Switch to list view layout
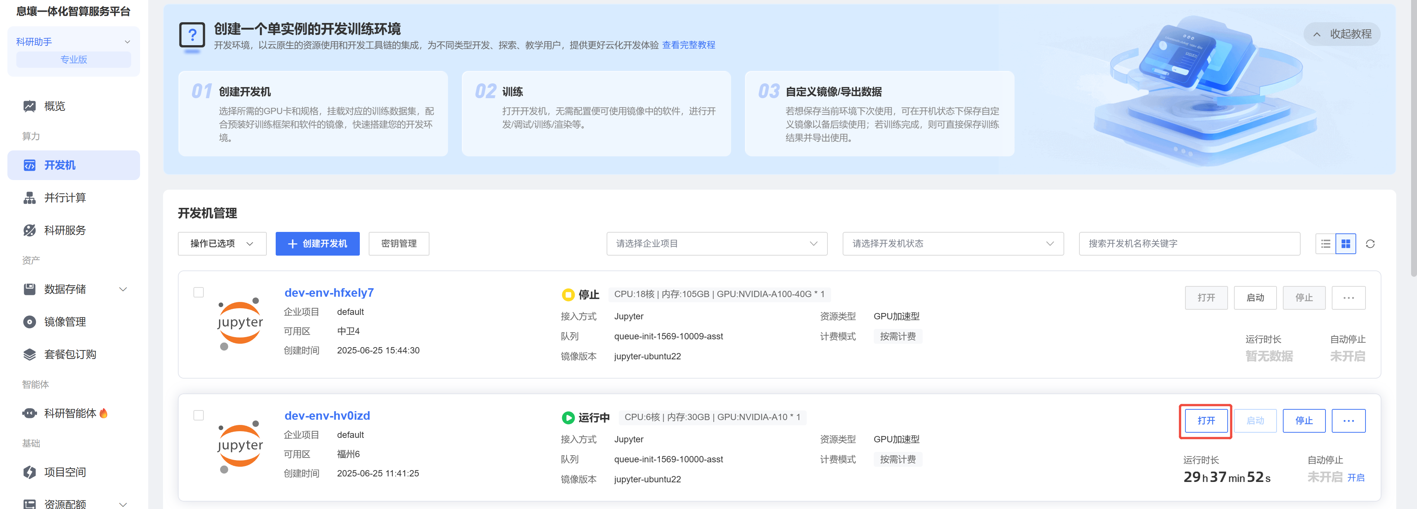Screen dimensions: 1417x509 point(1326,244)
